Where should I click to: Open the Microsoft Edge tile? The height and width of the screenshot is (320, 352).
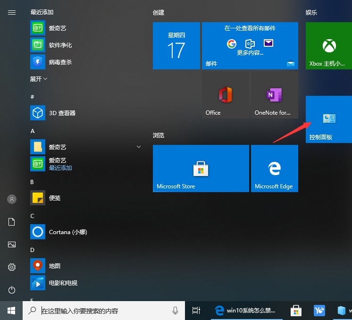pyautogui.click(x=274, y=168)
